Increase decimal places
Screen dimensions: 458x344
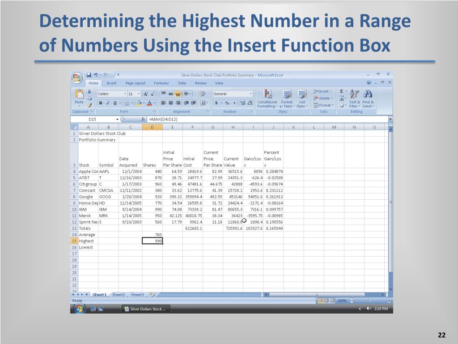(242, 103)
